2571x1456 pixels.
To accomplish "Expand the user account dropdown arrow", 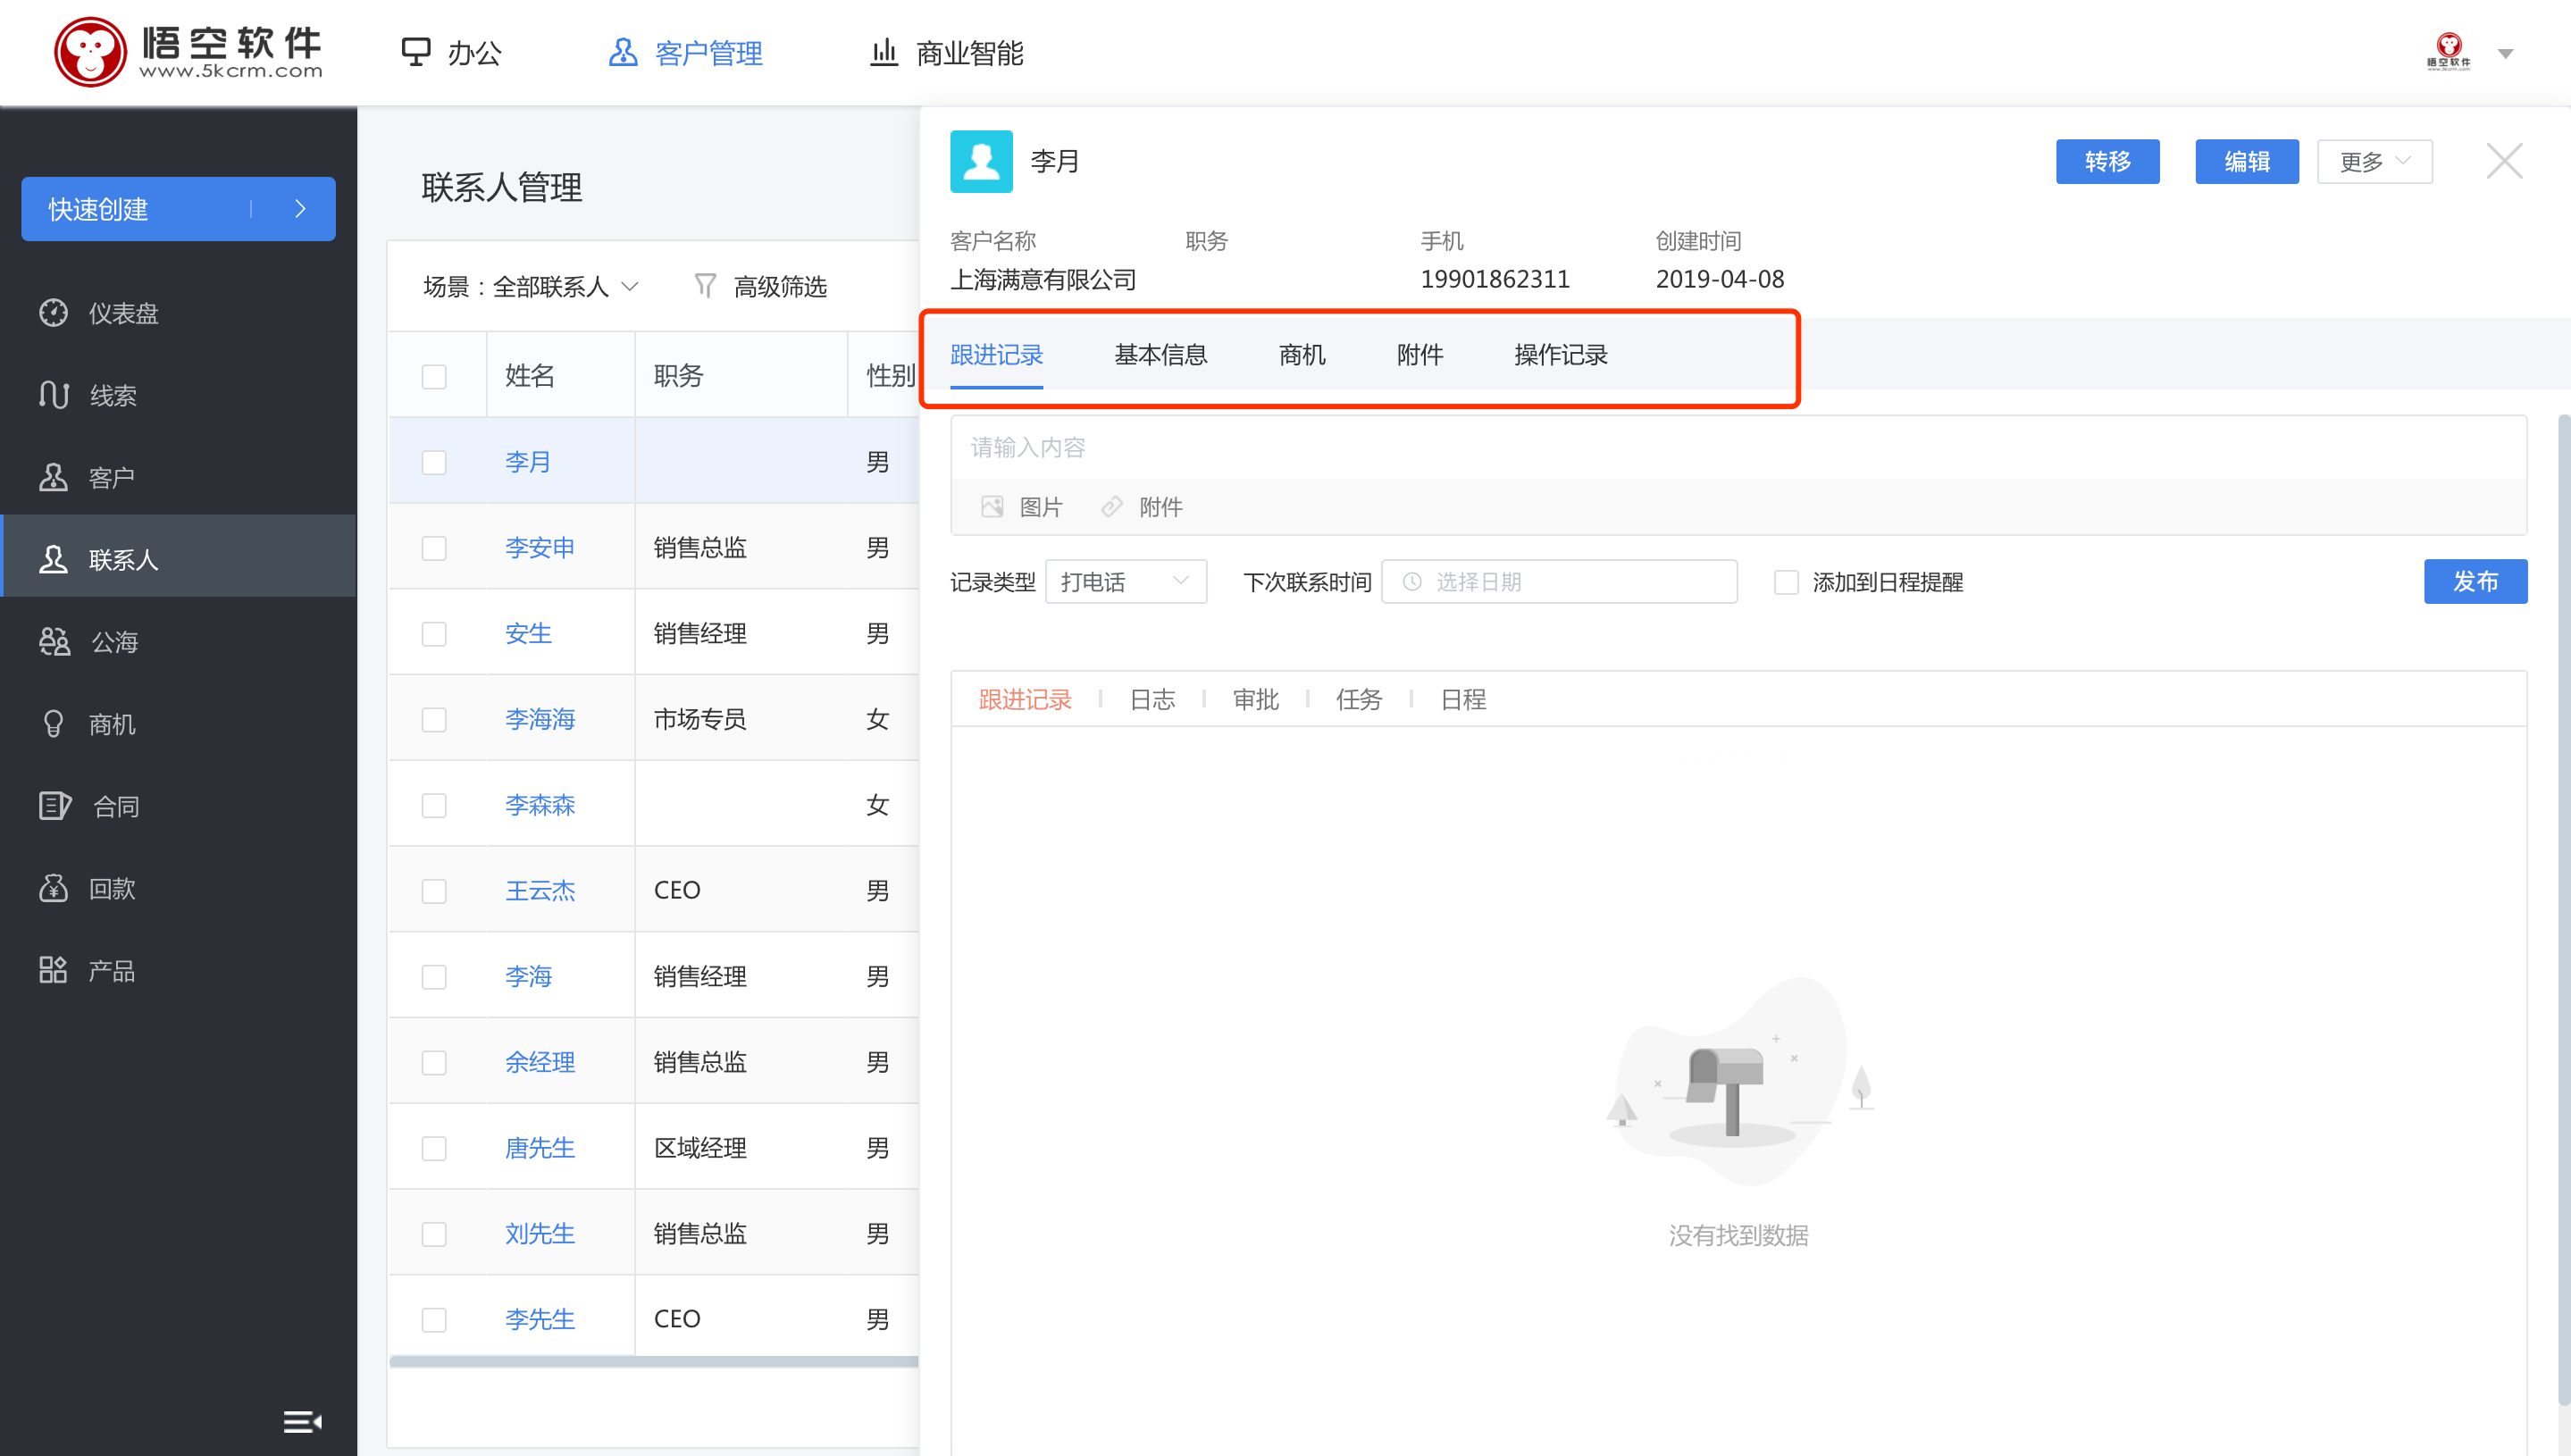I will click(x=2505, y=54).
